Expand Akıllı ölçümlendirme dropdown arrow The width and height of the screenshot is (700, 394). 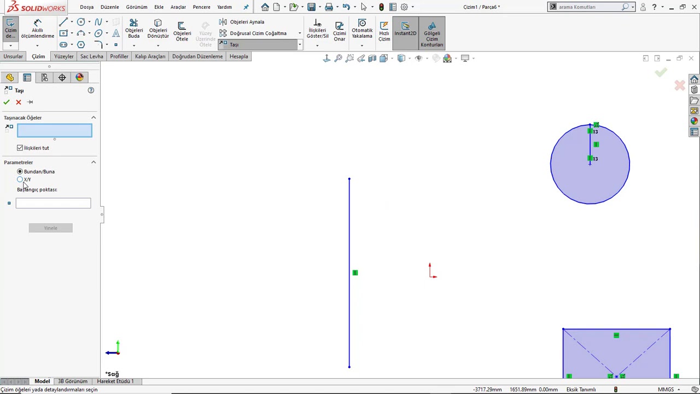(37, 45)
